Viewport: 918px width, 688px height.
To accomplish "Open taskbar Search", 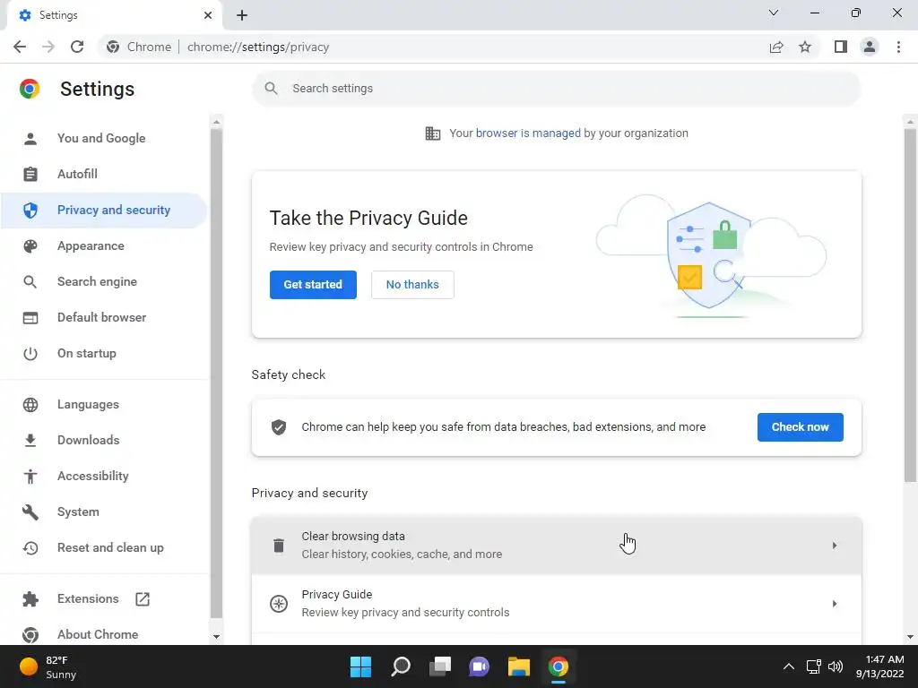I will (x=401, y=666).
